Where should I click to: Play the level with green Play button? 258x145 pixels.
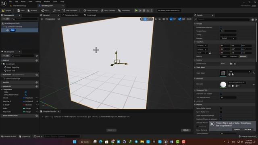(136, 10)
